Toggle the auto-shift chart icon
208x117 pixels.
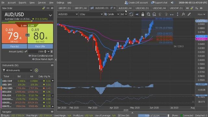coord(137,14)
